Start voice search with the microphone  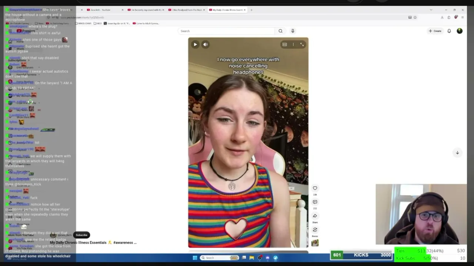click(293, 31)
